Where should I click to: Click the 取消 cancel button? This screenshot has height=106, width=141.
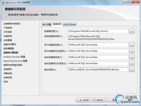tap(114, 100)
